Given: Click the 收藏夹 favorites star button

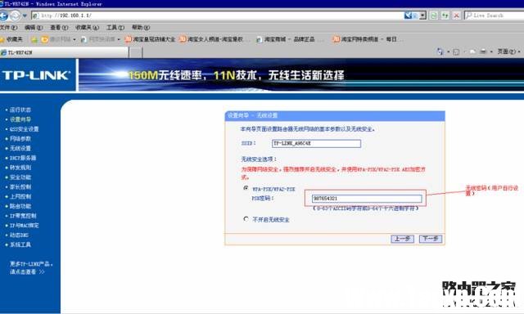Looking at the screenshot, I should pos(11,39).
